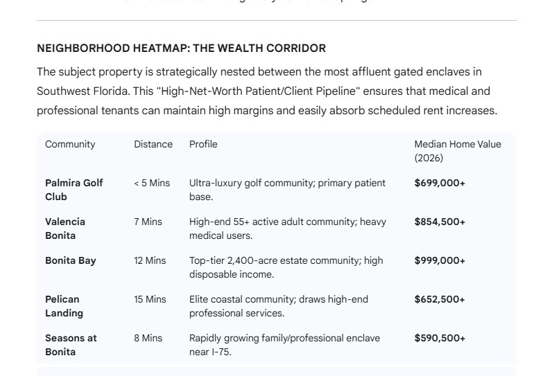The width and height of the screenshot is (543, 376).
Task: Click the "12 Mins" distance cell
Action: tap(150, 260)
